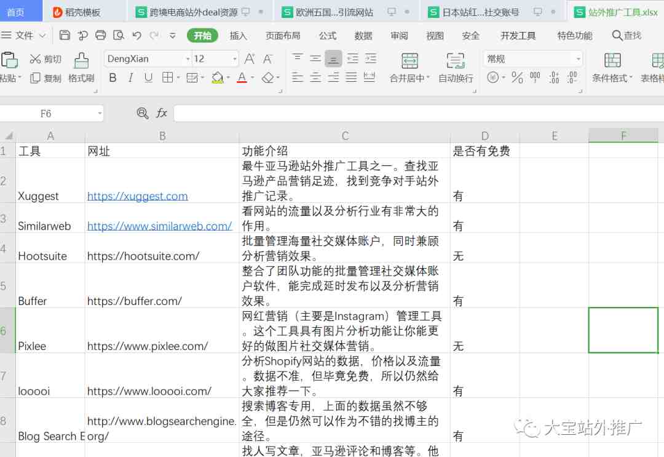The image size is (664, 457).
Task: Switch to the 开发工具 ribbon tab
Action: [x=518, y=36]
